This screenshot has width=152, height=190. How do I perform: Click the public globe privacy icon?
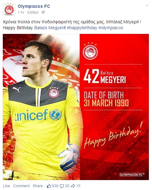[x=43, y=12]
